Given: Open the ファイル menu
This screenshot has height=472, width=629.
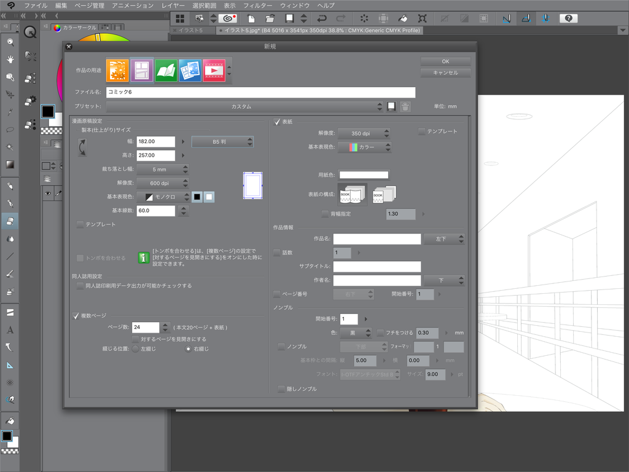Looking at the screenshot, I should click(x=36, y=6).
